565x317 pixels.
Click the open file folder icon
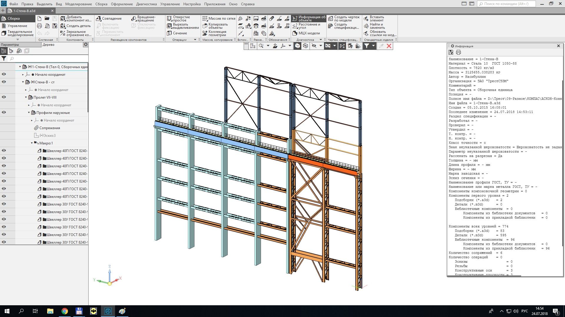coord(47,18)
